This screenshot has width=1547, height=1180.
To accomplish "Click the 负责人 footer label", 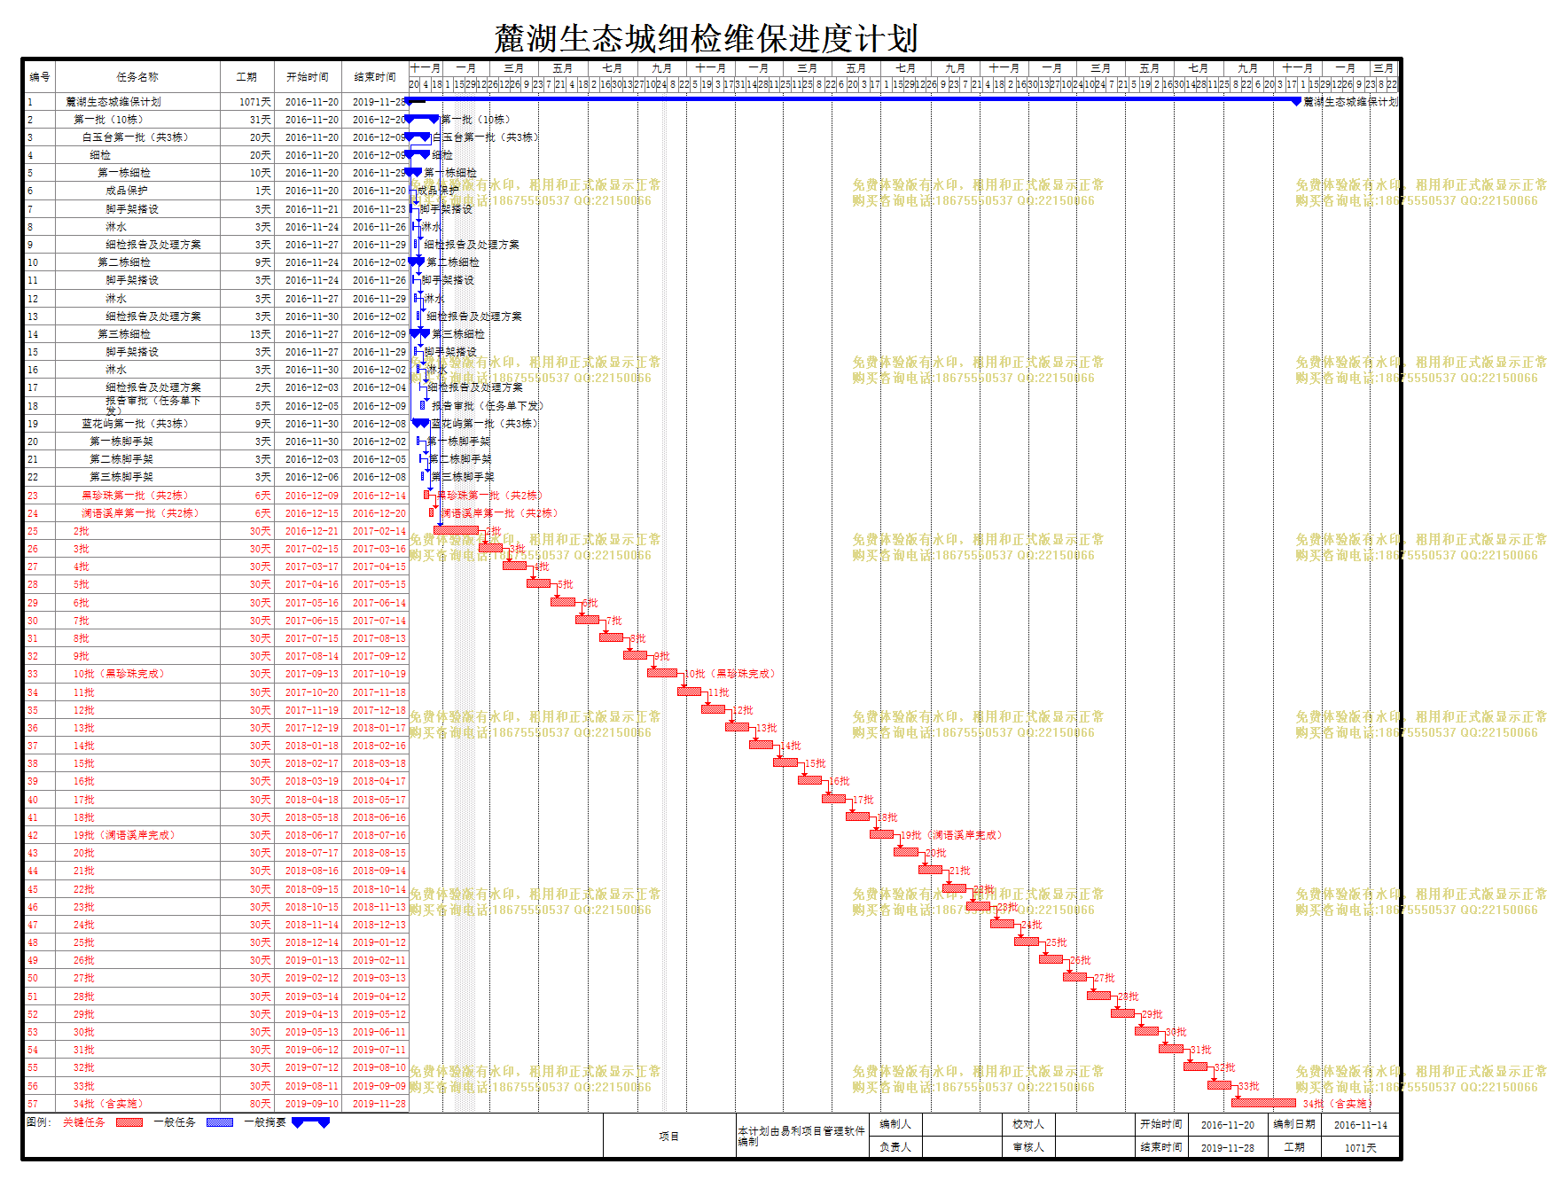I will [895, 1147].
